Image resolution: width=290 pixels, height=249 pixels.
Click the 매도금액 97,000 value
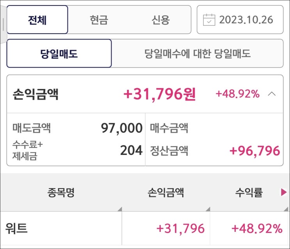(121, 128)
